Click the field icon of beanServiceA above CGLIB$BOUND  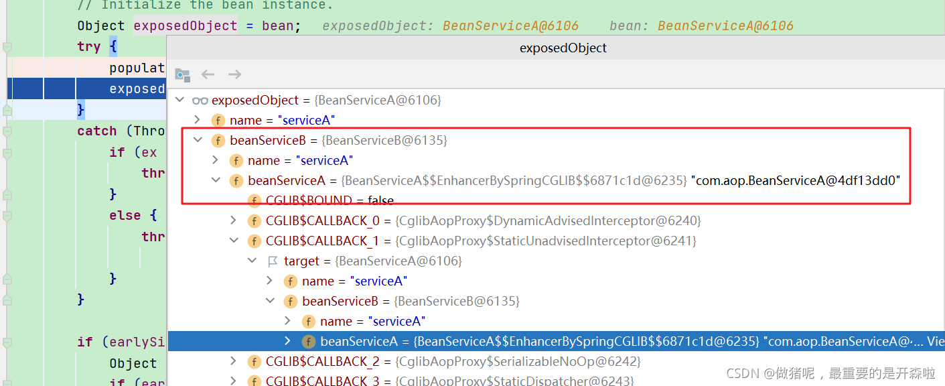coord(236,180)
